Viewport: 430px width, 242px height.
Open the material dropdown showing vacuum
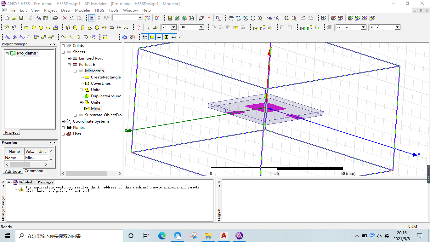coord(363,27)
